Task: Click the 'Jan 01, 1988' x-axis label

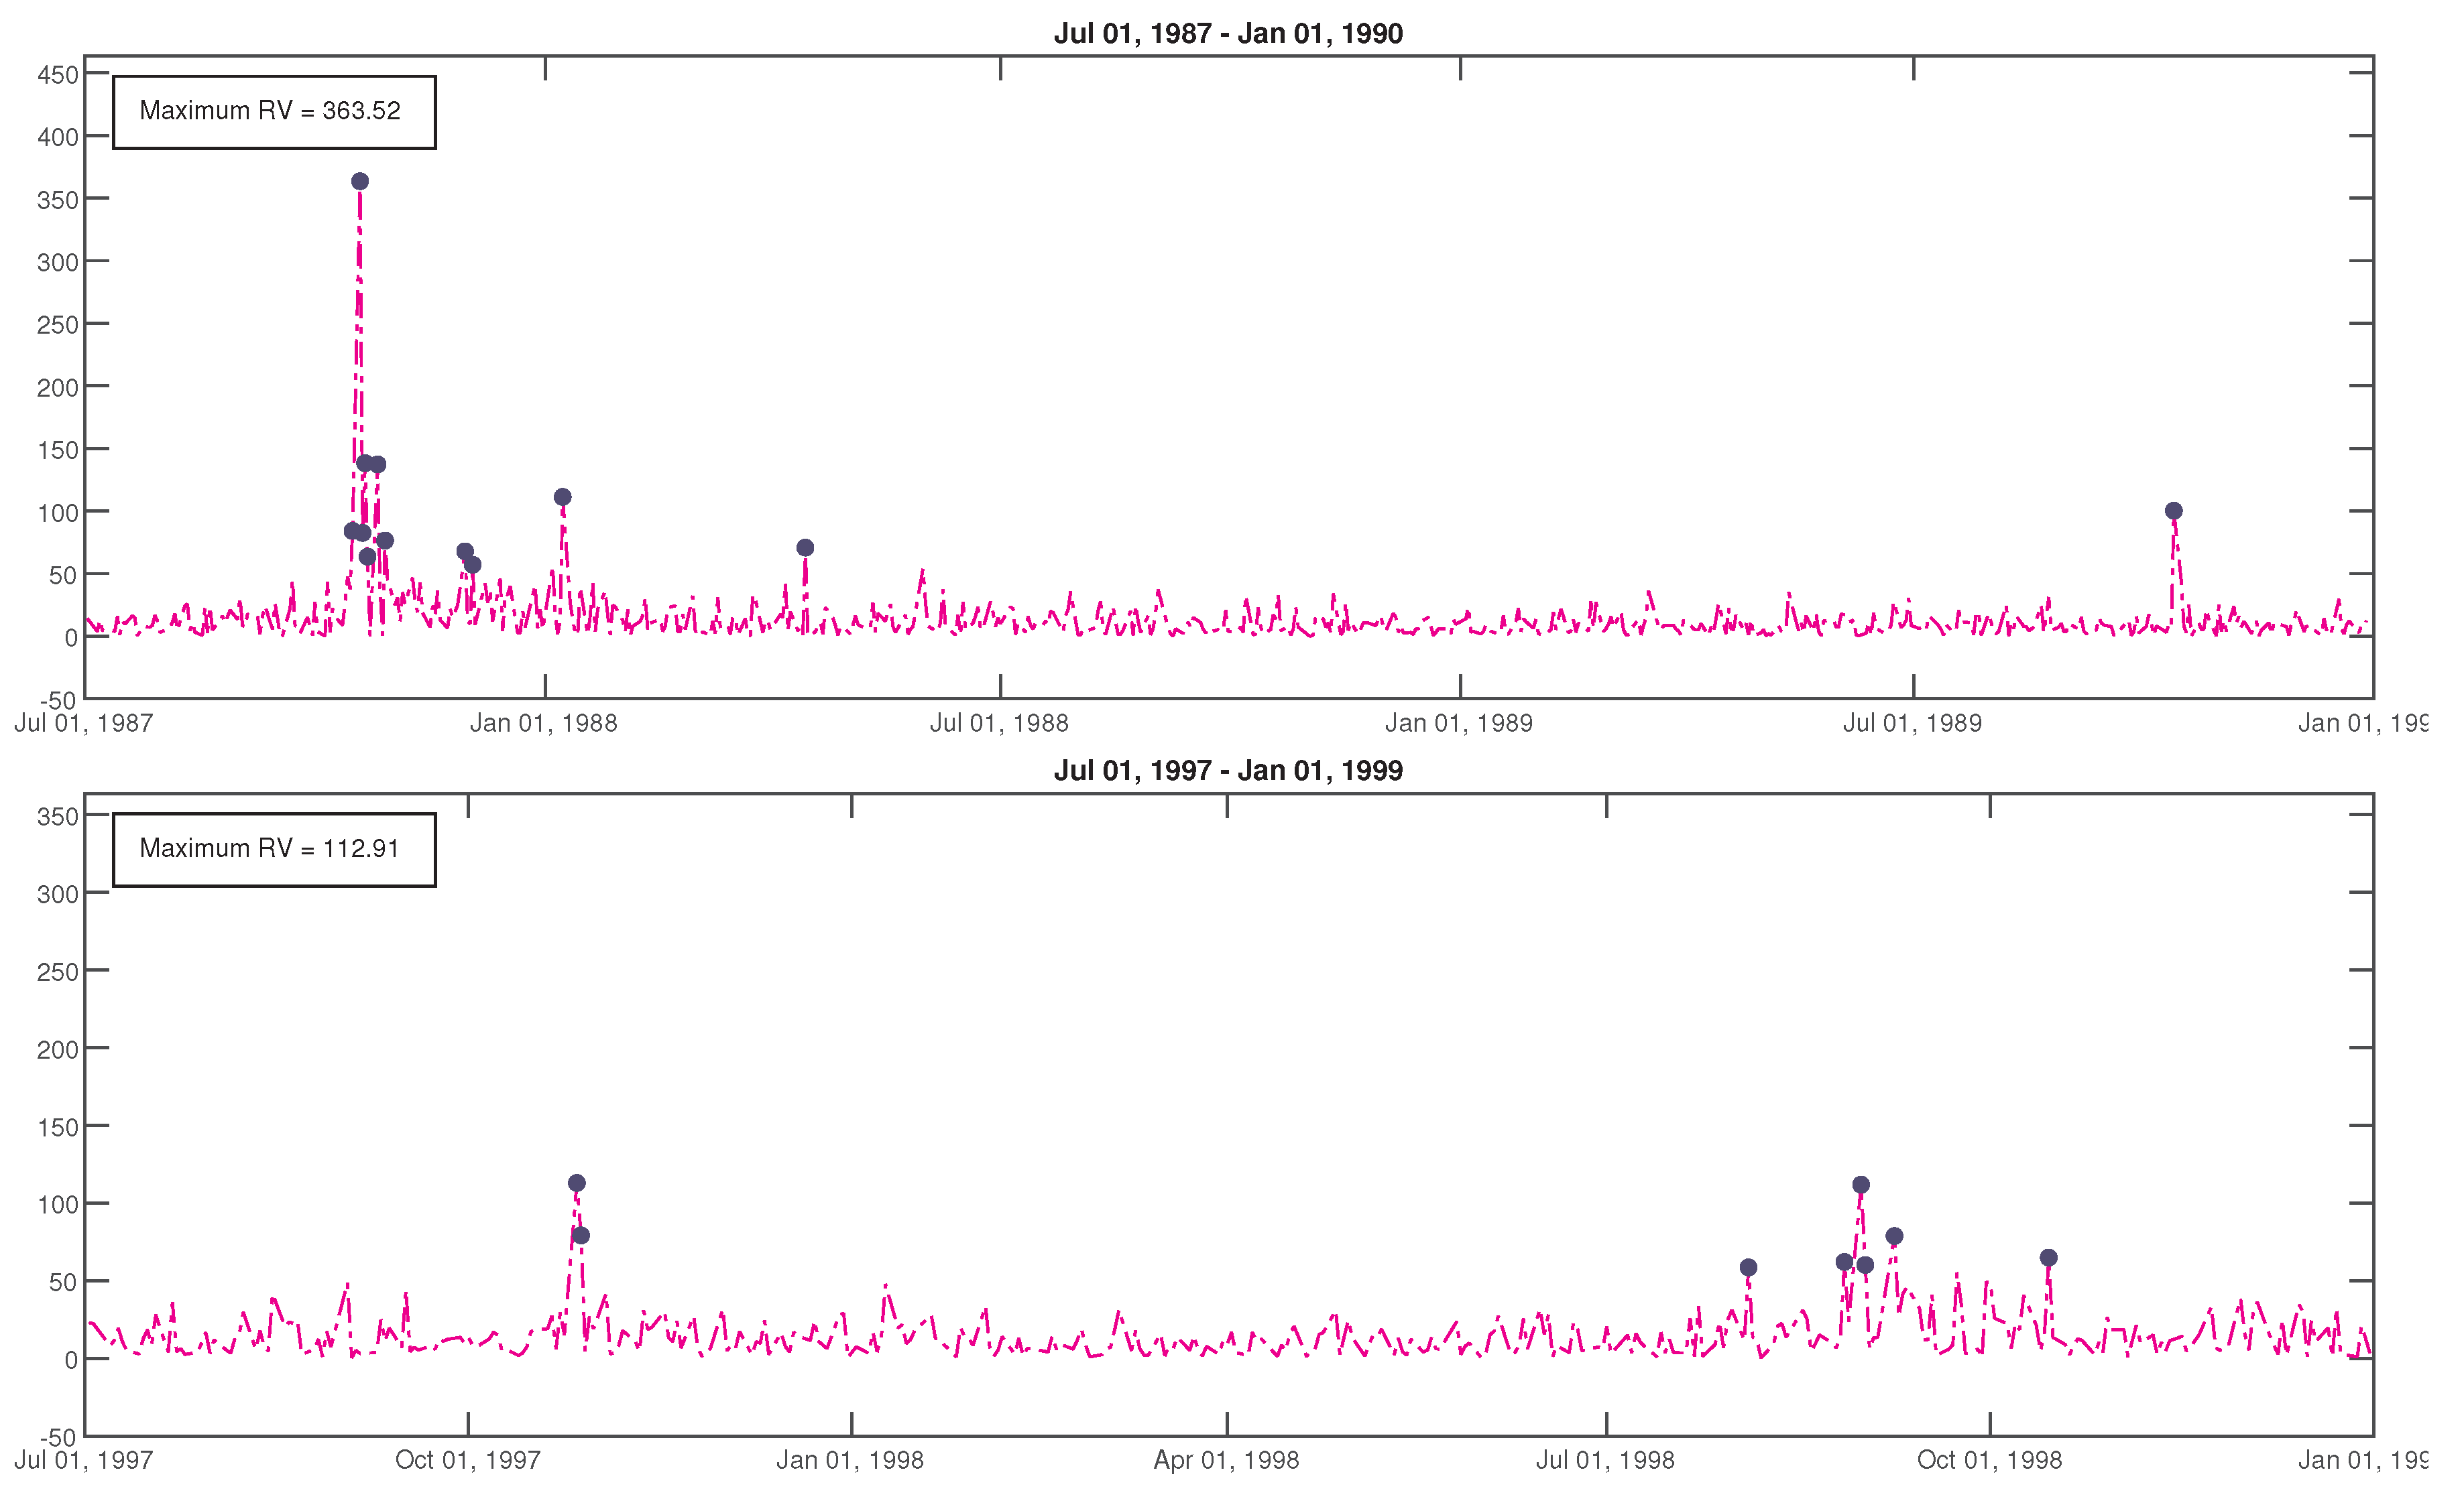Action: tap(544, 724)
